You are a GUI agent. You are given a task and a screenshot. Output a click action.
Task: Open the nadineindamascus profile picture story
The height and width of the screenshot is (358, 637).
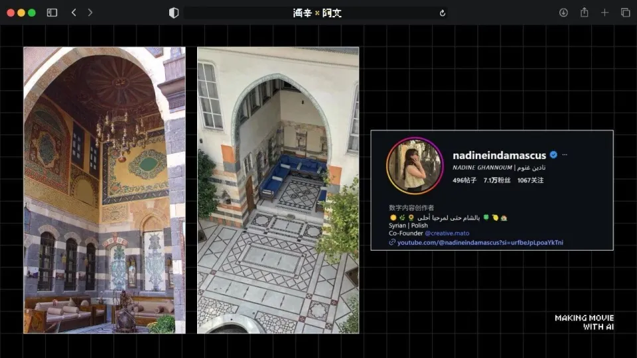point(415,166)
